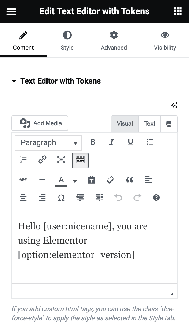Undo the last change

pyautogui.click(x=118, y=197)
